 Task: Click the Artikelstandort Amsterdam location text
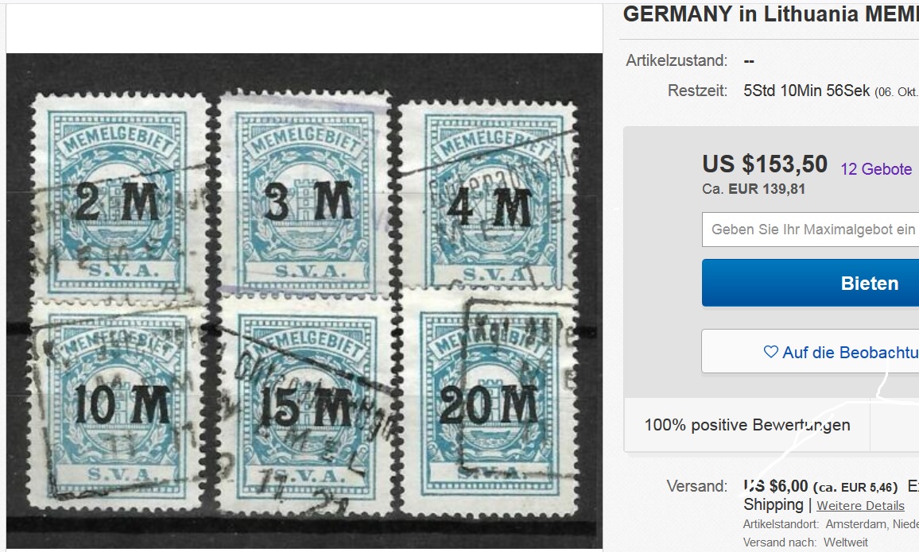pos(831,524)
